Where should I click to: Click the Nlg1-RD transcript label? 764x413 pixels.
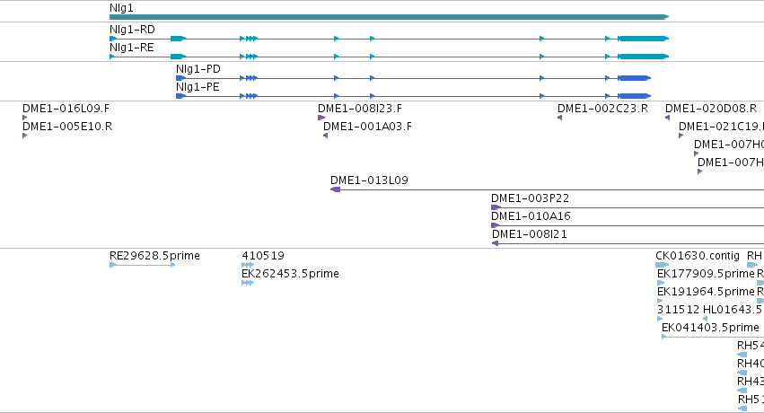[x=132, y=30]
